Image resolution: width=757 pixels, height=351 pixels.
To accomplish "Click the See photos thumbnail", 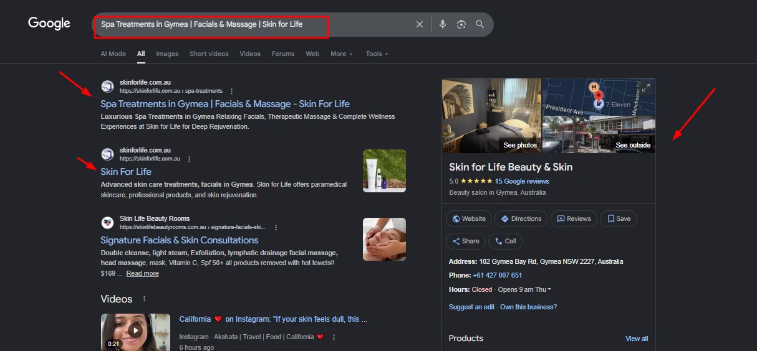I will pos(492,115).
